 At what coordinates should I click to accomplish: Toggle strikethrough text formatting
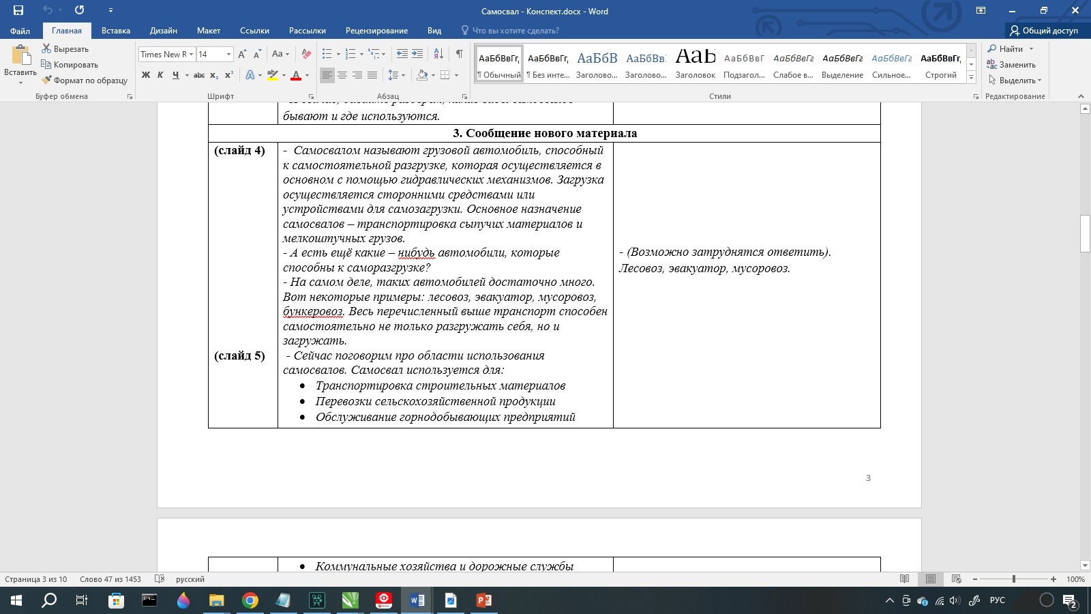198,75
